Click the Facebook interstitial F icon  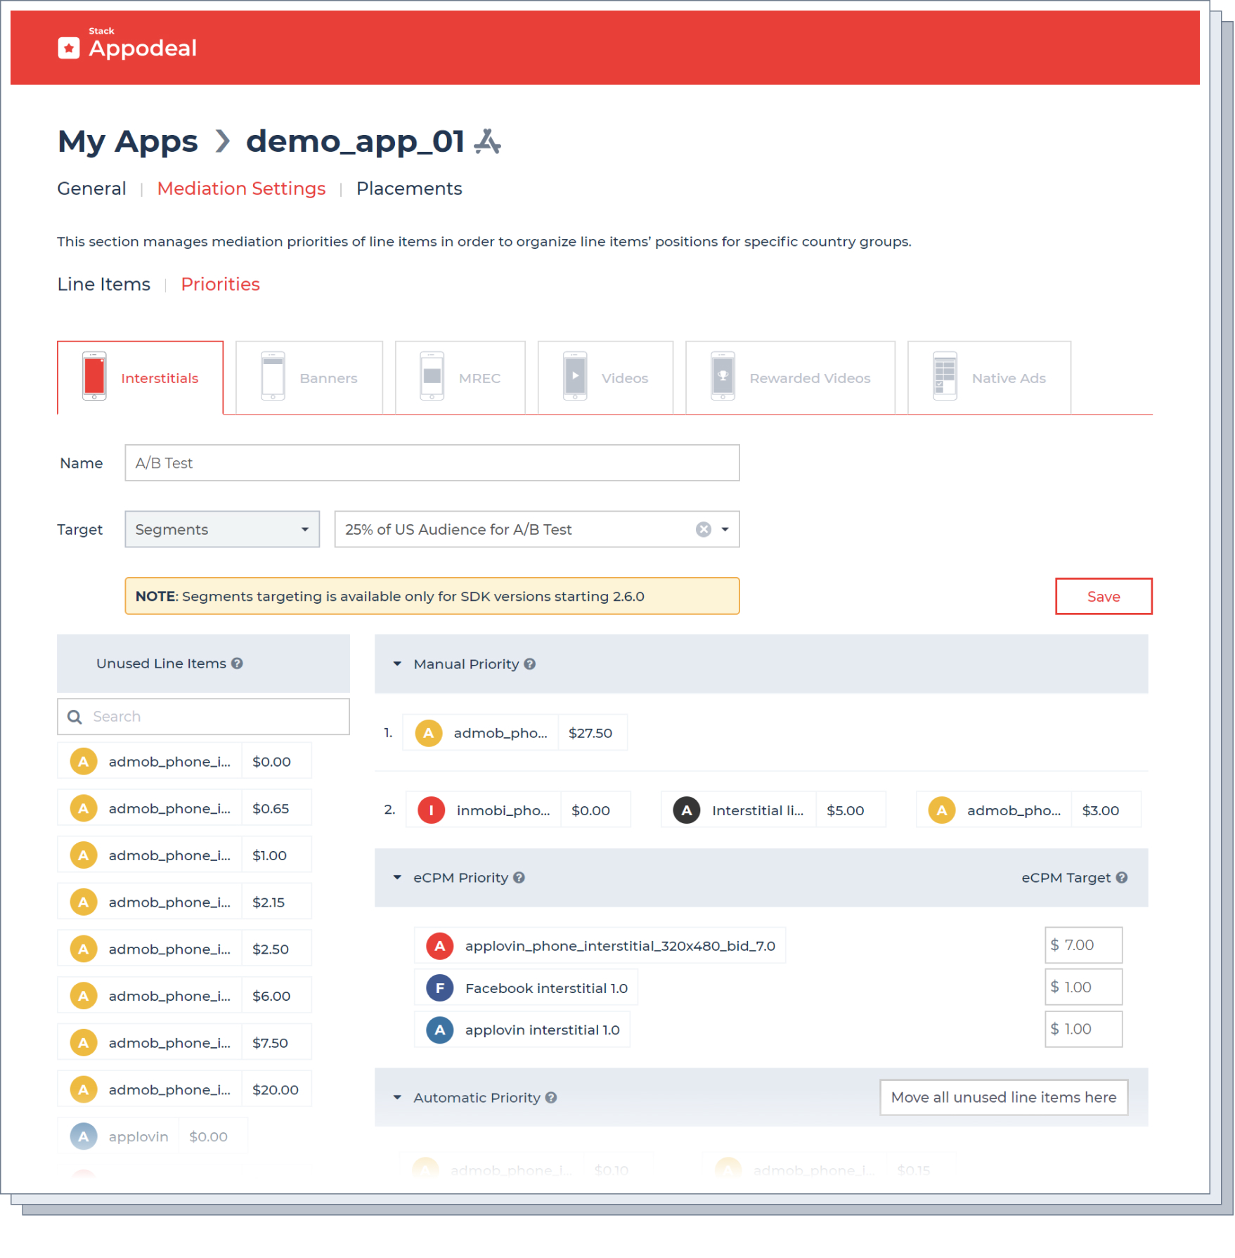(x=440, y=988)
